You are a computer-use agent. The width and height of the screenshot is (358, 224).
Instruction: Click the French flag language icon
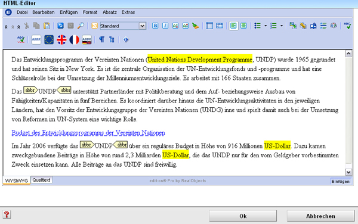tap(74, 40)
